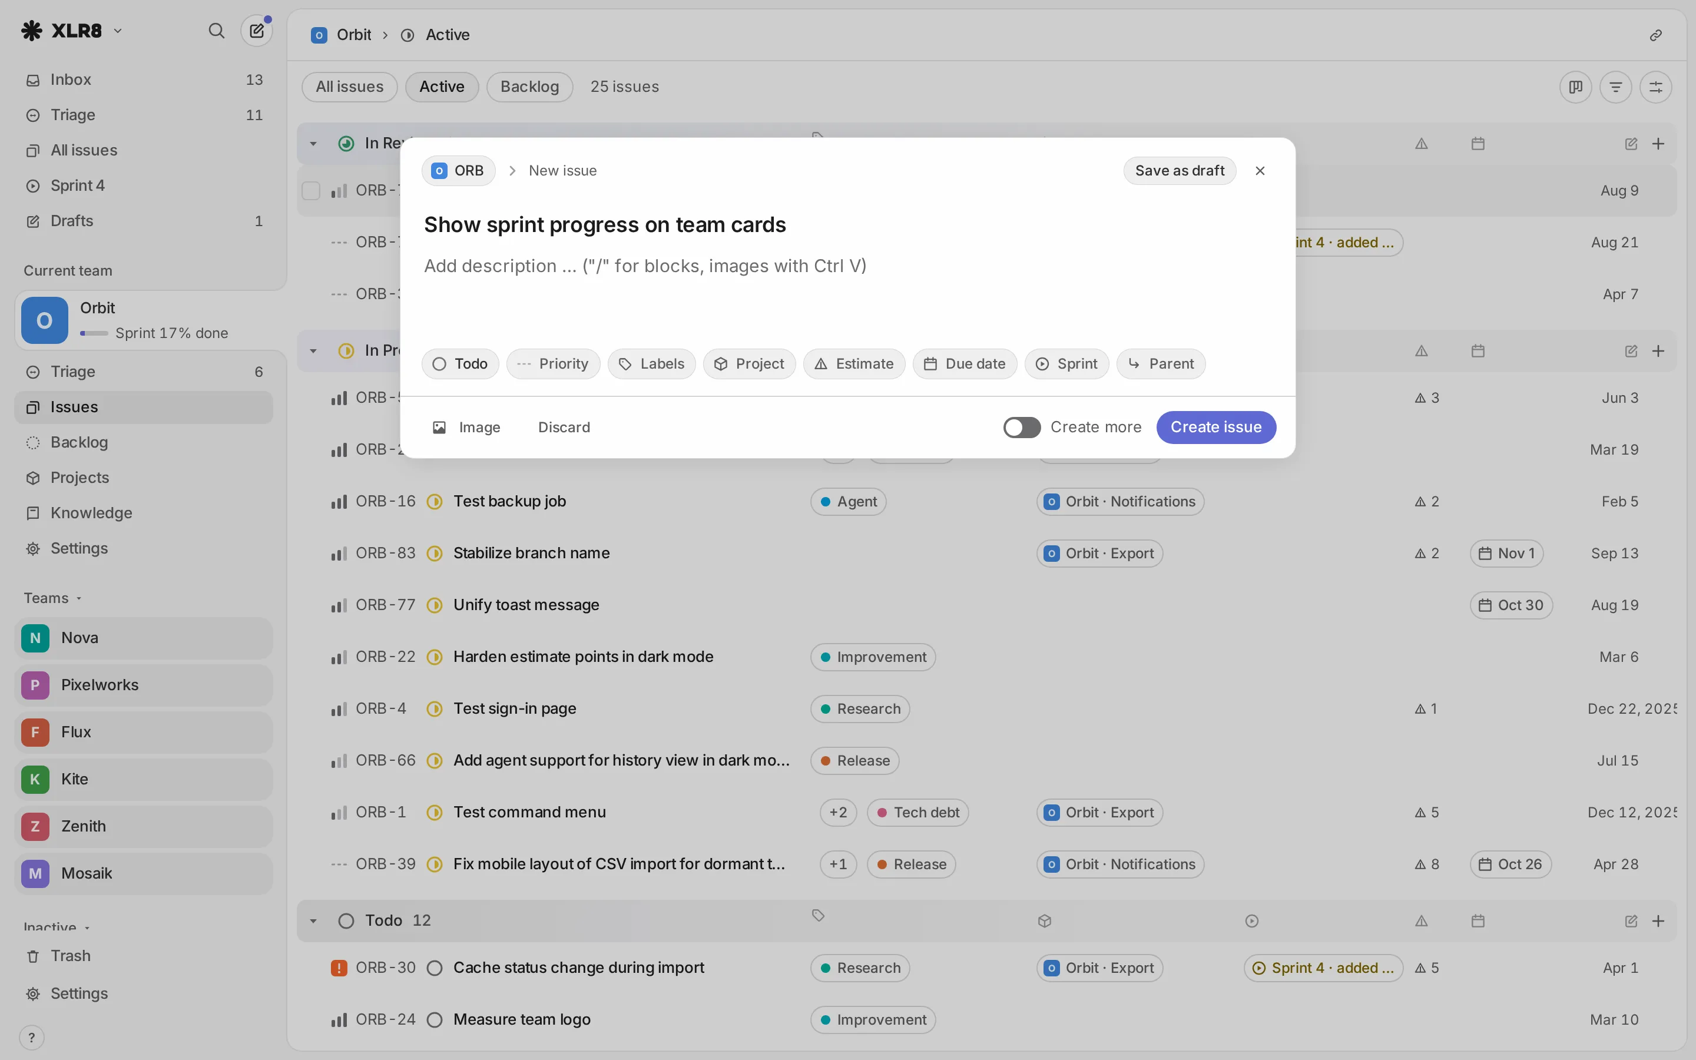Open Sprint 4 in sidebar

[x=143, y=185]
